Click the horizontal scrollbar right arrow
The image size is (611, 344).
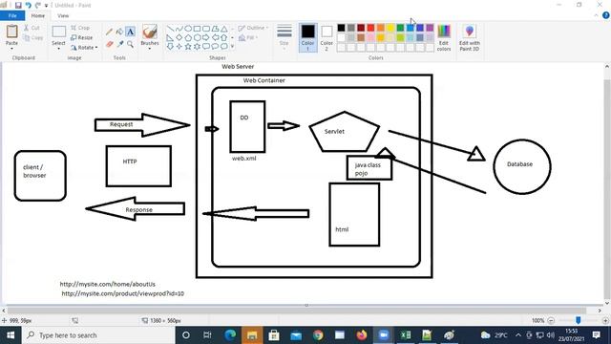click(600, 311)
